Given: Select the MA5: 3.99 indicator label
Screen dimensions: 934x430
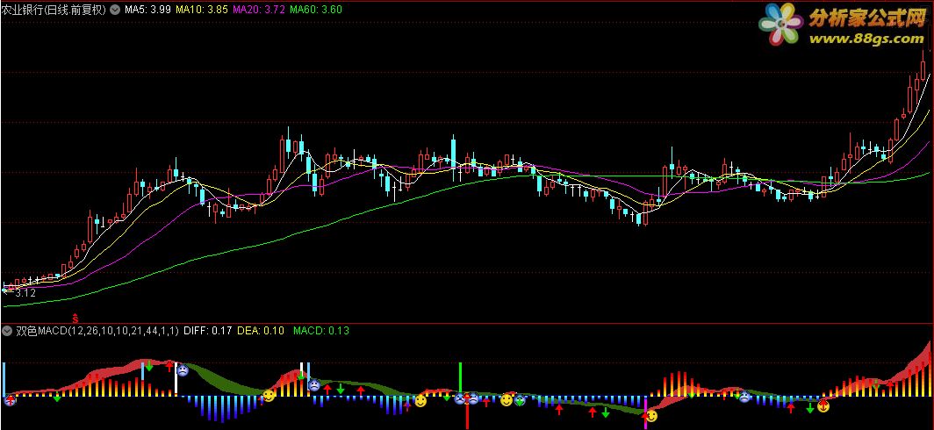Looking at the screenshot, I should (x=147, y=11).
